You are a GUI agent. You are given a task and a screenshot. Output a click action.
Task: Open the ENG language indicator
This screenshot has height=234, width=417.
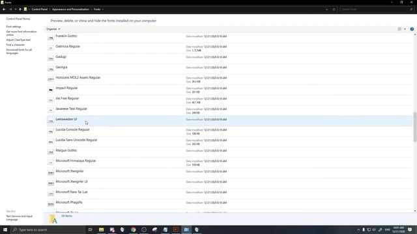click(x=387, y=229)
